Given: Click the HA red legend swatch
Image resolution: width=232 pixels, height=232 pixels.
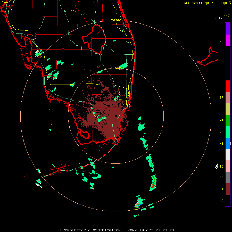Looking at the screenshot, I should tap(228, 86).
